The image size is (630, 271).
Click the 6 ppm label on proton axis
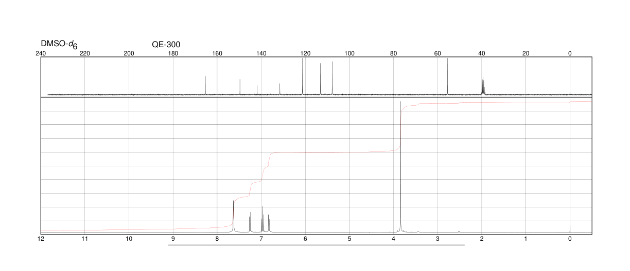coord(305,239)
